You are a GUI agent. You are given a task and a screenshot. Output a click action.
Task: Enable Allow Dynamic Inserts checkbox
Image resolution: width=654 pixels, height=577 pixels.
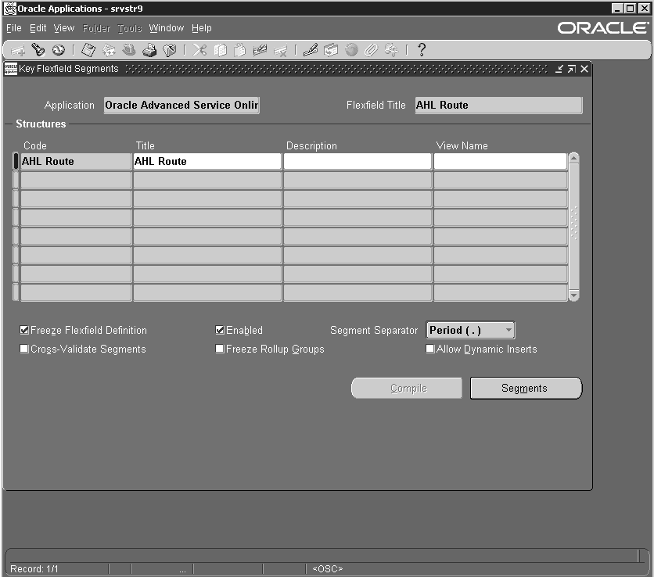pyautogui.click(x=430, y=349)
